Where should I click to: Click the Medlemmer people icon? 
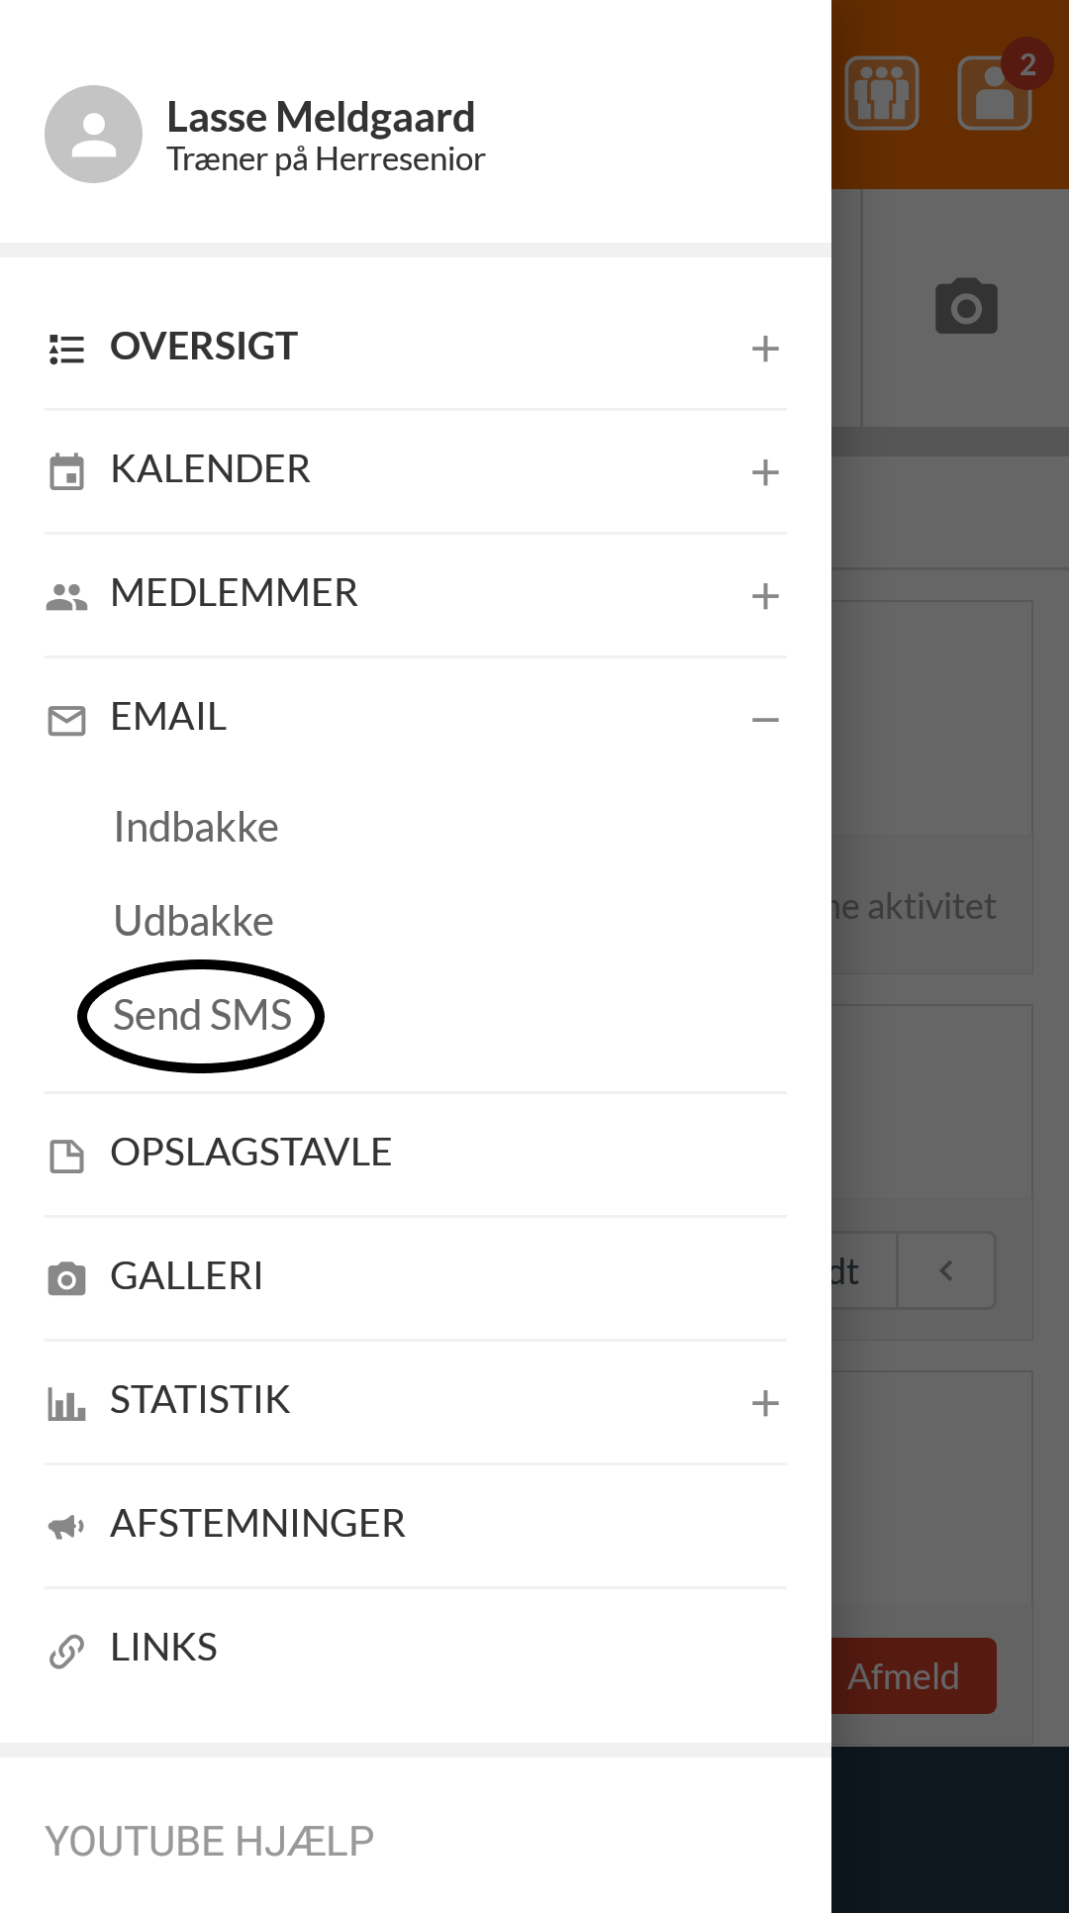66,595
